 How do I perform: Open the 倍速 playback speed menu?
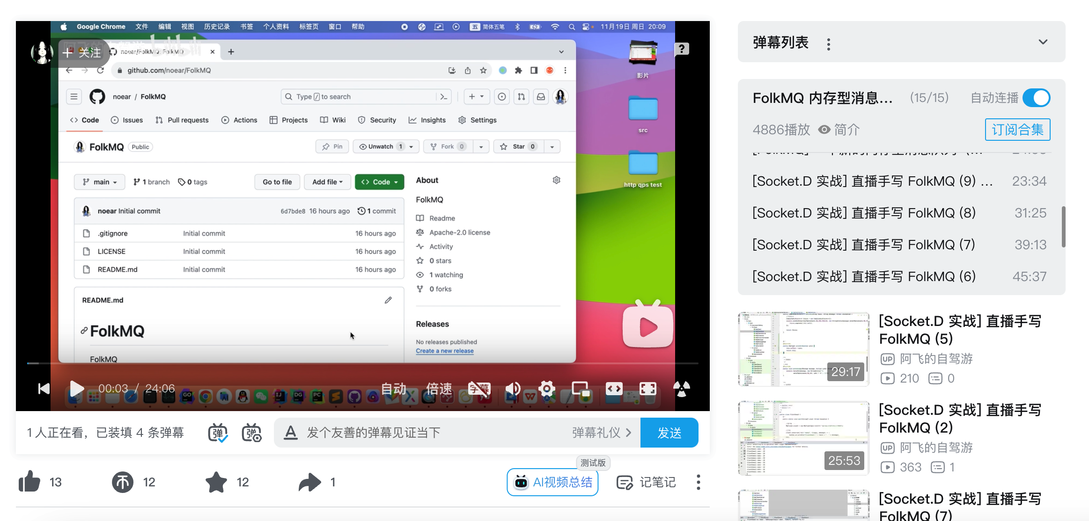click(439, 389)
